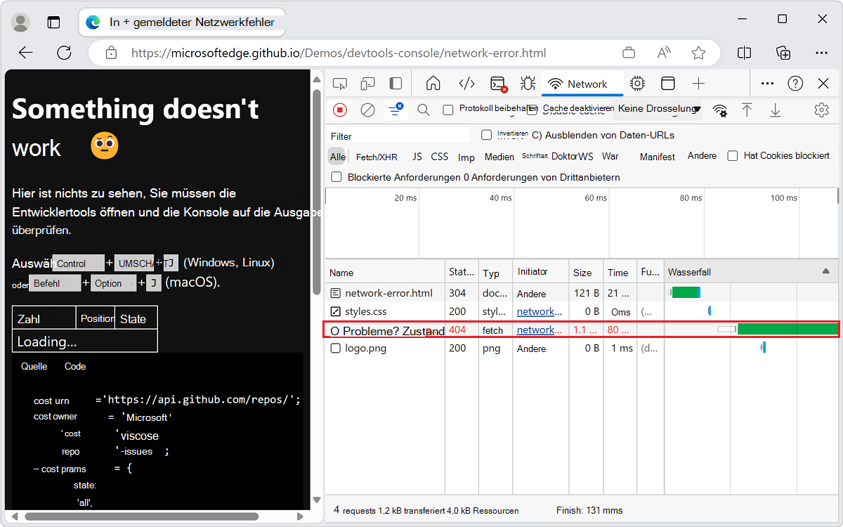Open network settings gear
Image resolution: width=843 pixels, height=527 pixels.
tap(821, 110)
